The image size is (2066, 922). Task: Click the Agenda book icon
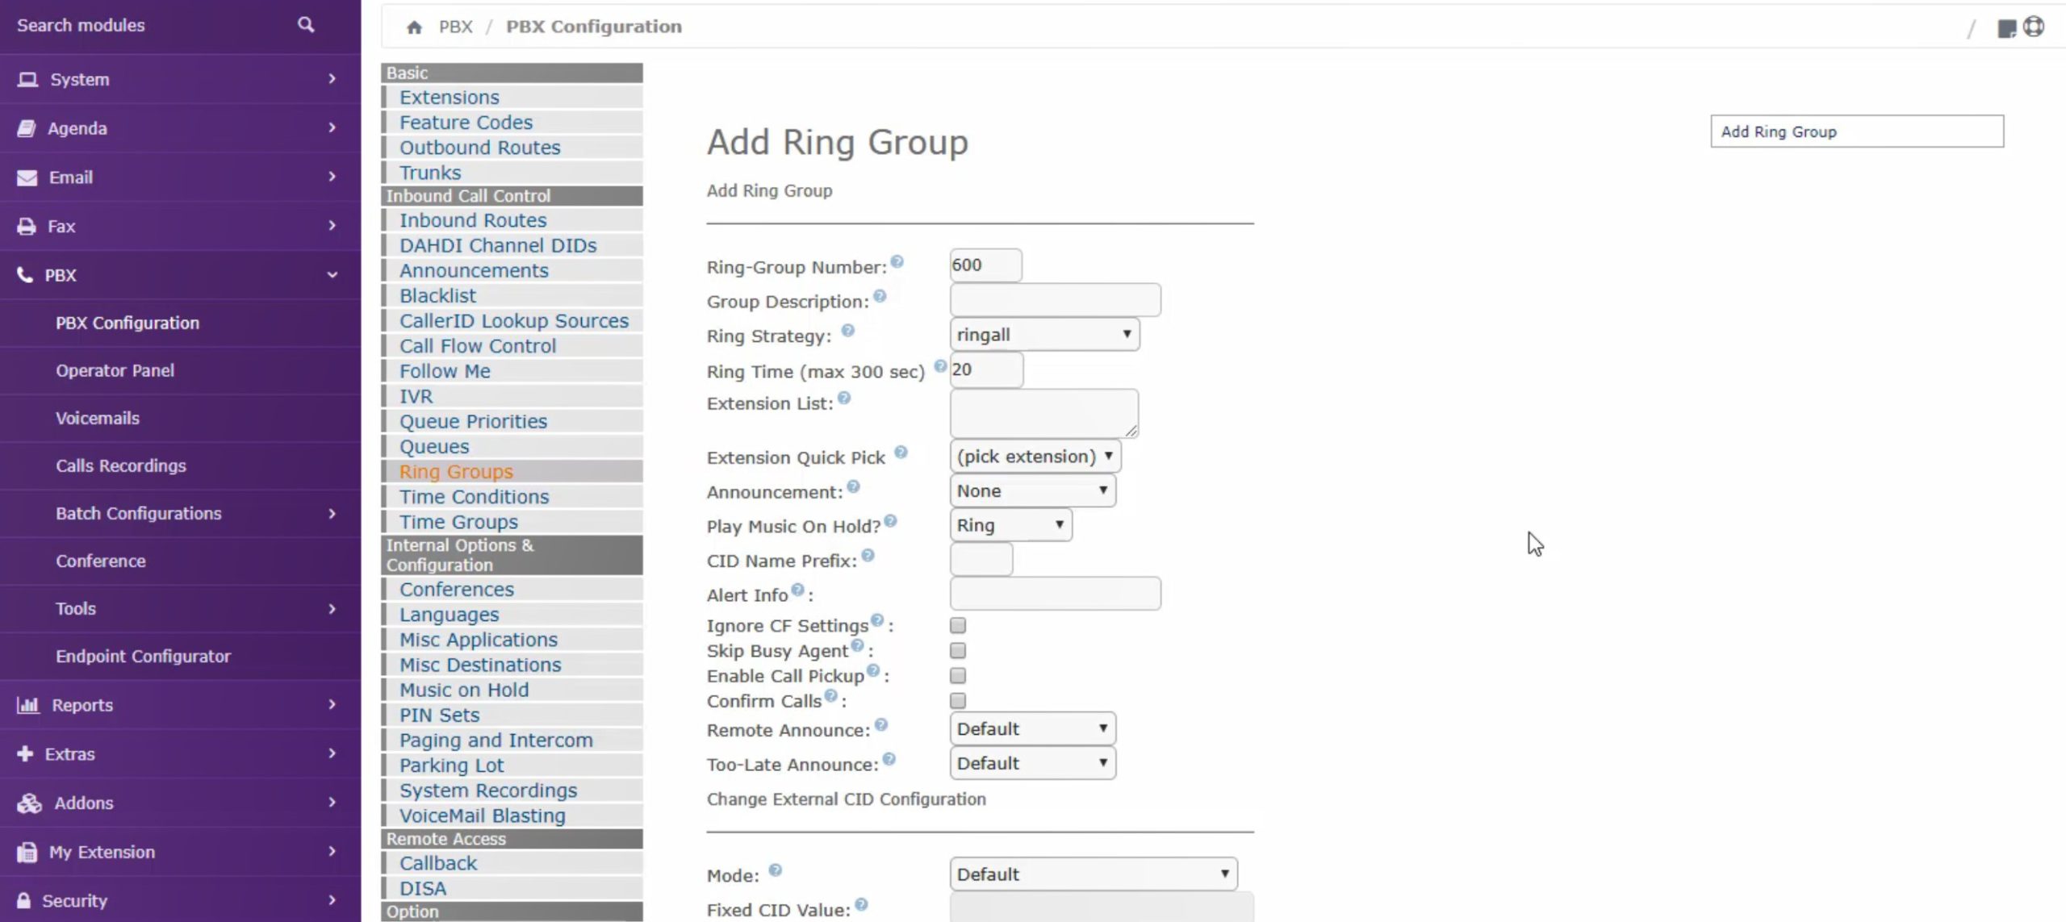(27, 128)
